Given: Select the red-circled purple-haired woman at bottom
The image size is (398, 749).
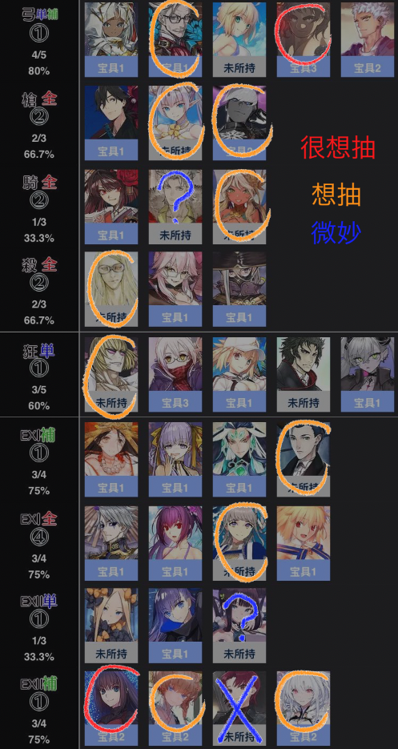Looking at the screenshot, I should [x=111, y=708].
